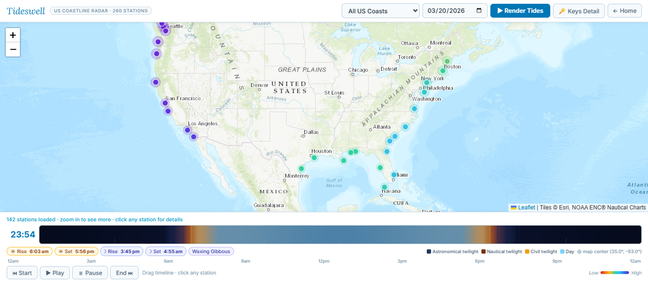Go back Home
Image resolution: width=648 pixels, height=284 pixels.
coord(625,11)
